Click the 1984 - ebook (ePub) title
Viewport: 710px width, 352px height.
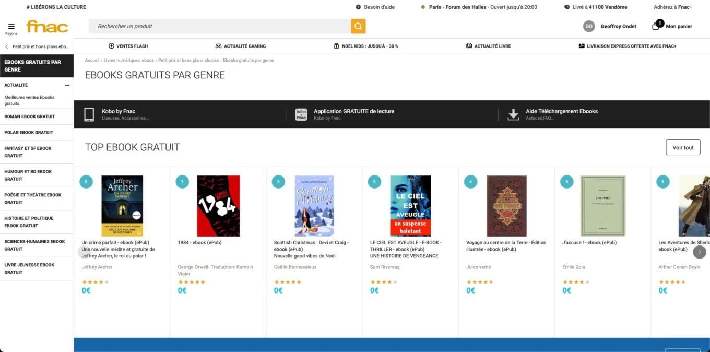(x=199, y=242)
